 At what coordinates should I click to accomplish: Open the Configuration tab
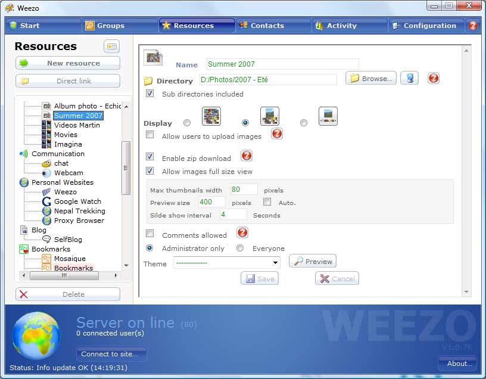click(x=426, y=26)
